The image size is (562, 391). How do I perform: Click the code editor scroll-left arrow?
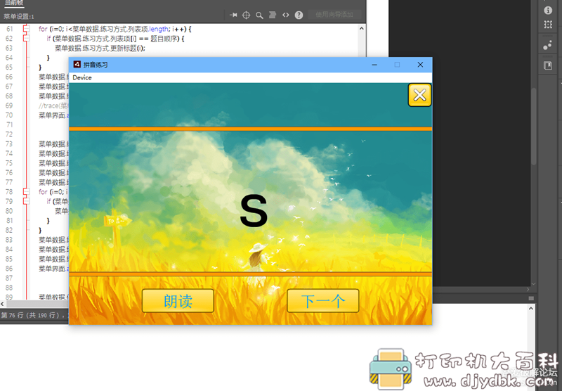(2, 304)
